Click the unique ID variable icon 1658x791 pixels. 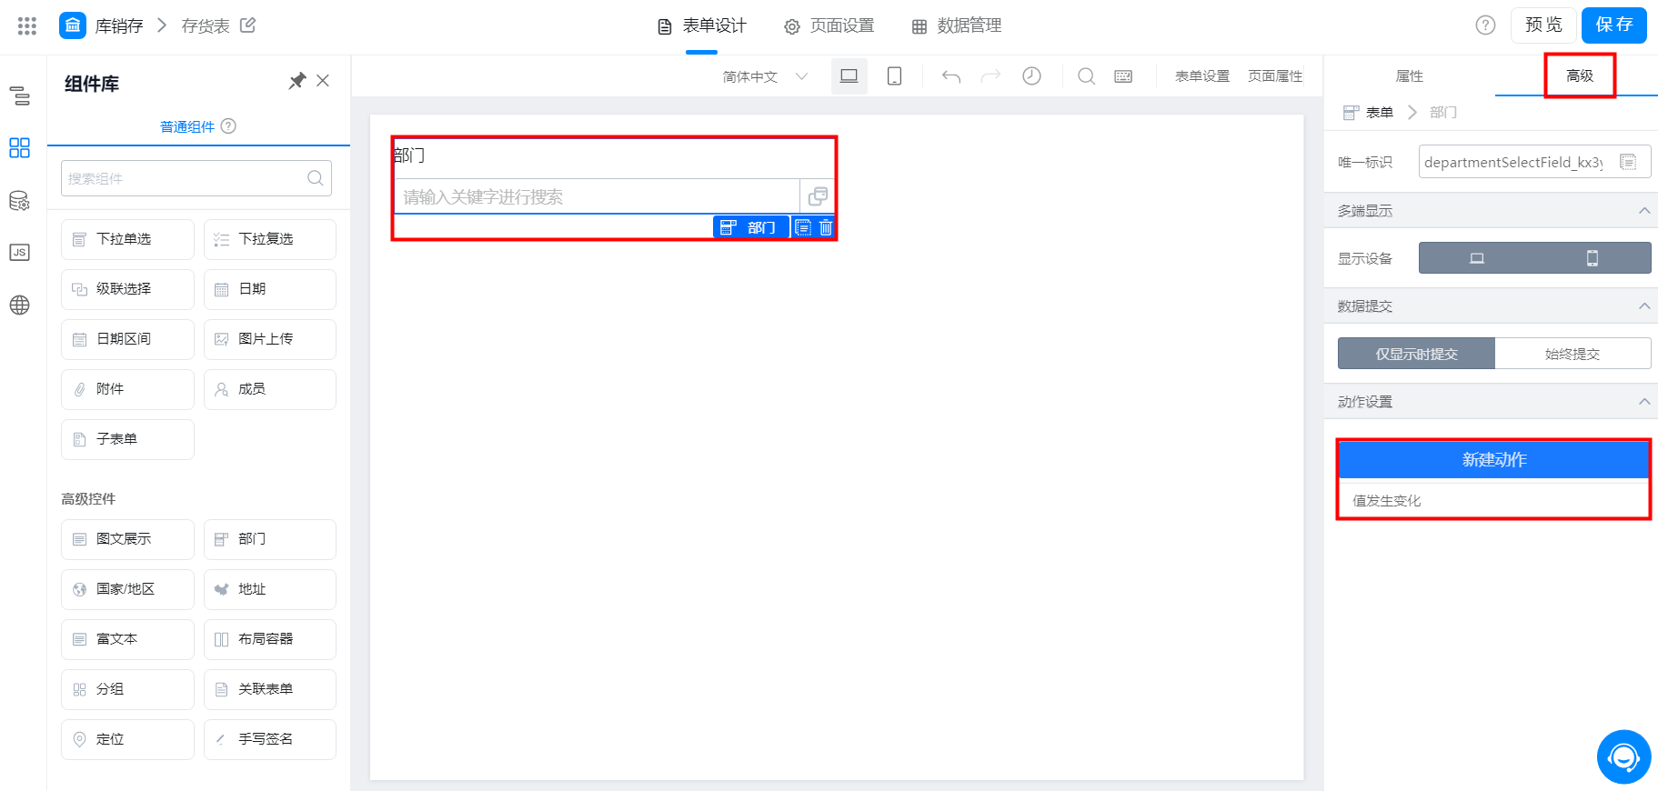click(1628, 162)
